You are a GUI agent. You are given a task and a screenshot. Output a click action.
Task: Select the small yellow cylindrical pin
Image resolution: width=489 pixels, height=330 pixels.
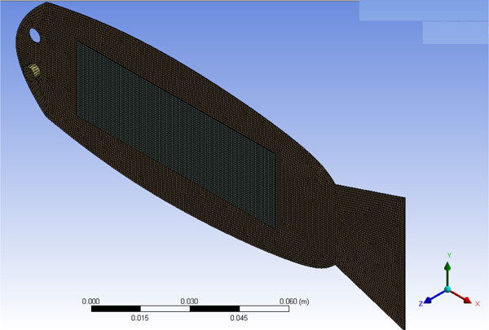click(33, 71)
